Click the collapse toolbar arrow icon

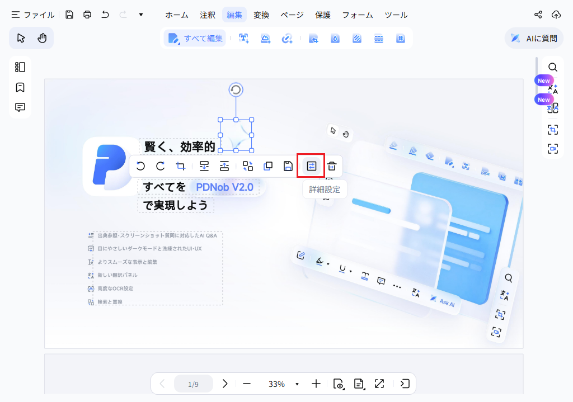[405, 384]
